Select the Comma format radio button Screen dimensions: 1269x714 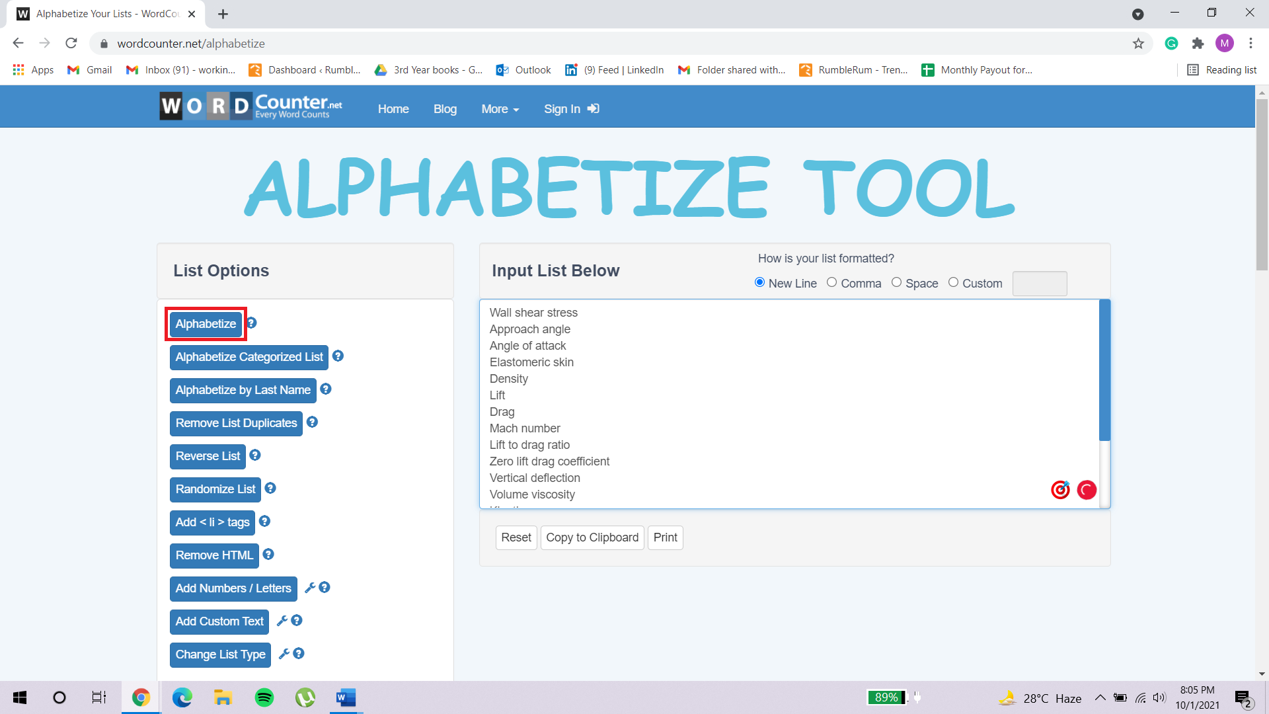click(x=832, y=282)
